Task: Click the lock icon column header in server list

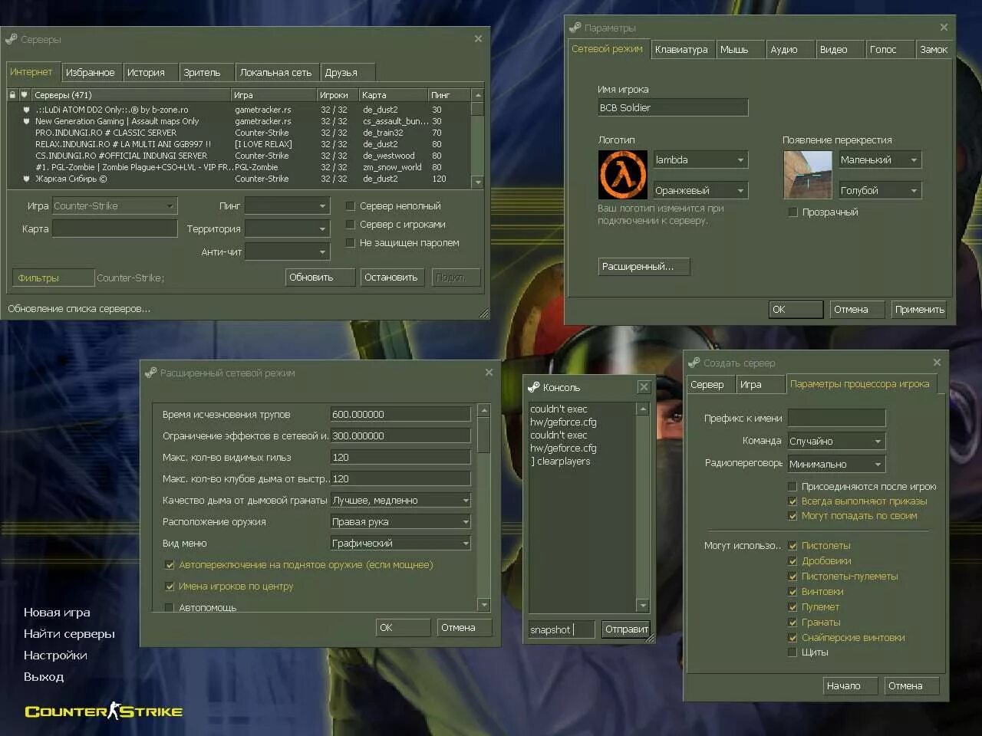Action: (x=12, y=95)
